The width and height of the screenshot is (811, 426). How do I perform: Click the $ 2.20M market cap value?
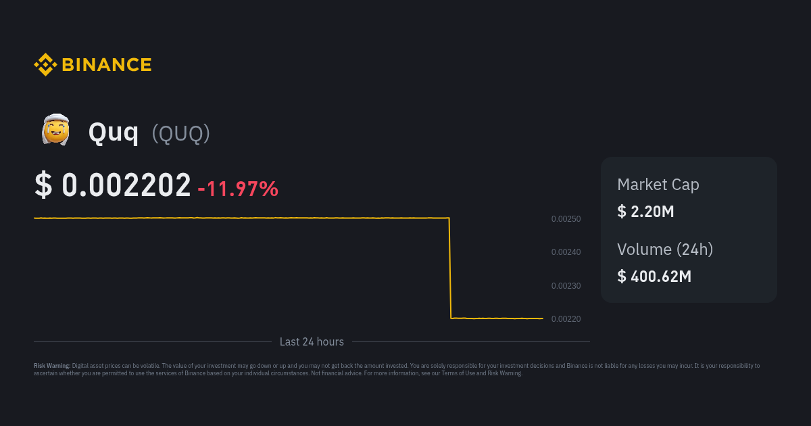pos(645,211)
